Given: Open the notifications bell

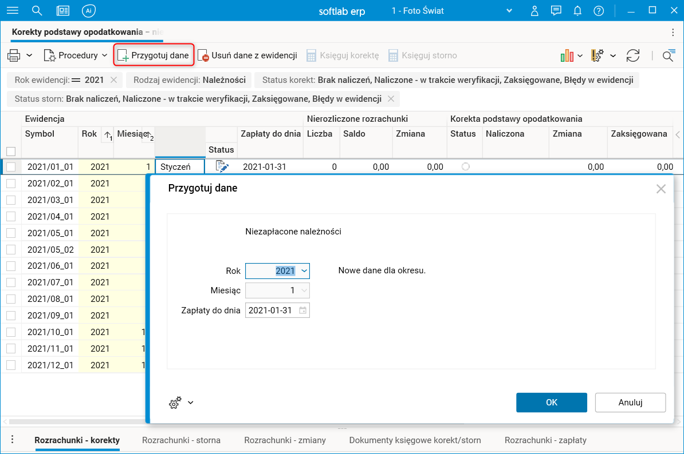Looking at the screenshot, I should click(x=577, y=11).
